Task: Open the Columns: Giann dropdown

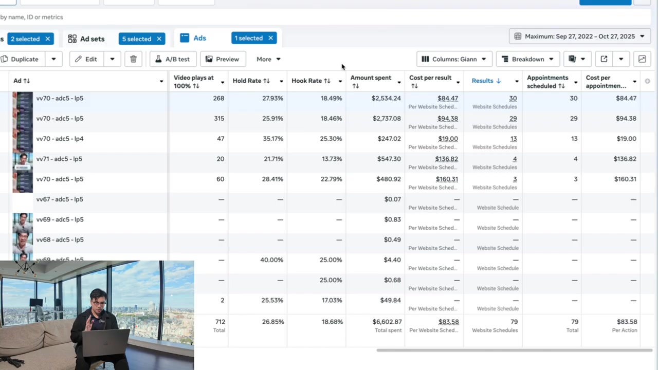Action: click(x=454, y=59)
